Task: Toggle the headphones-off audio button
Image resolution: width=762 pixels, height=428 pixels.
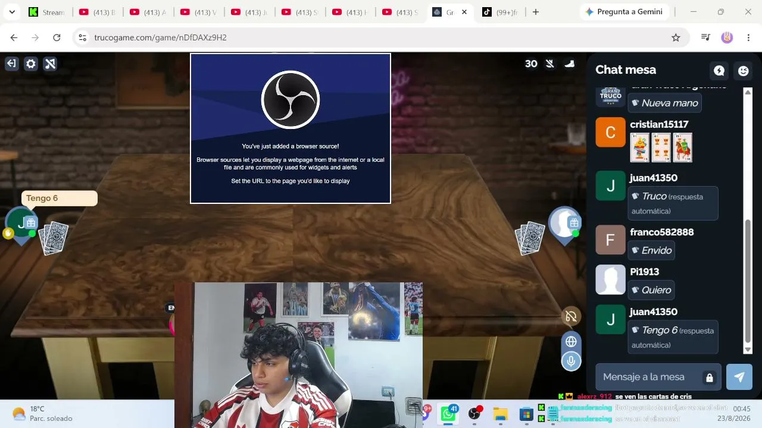Action: (571, 316)
